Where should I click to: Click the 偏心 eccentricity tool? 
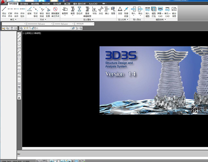pyautogui.click(x=107, y=11)
